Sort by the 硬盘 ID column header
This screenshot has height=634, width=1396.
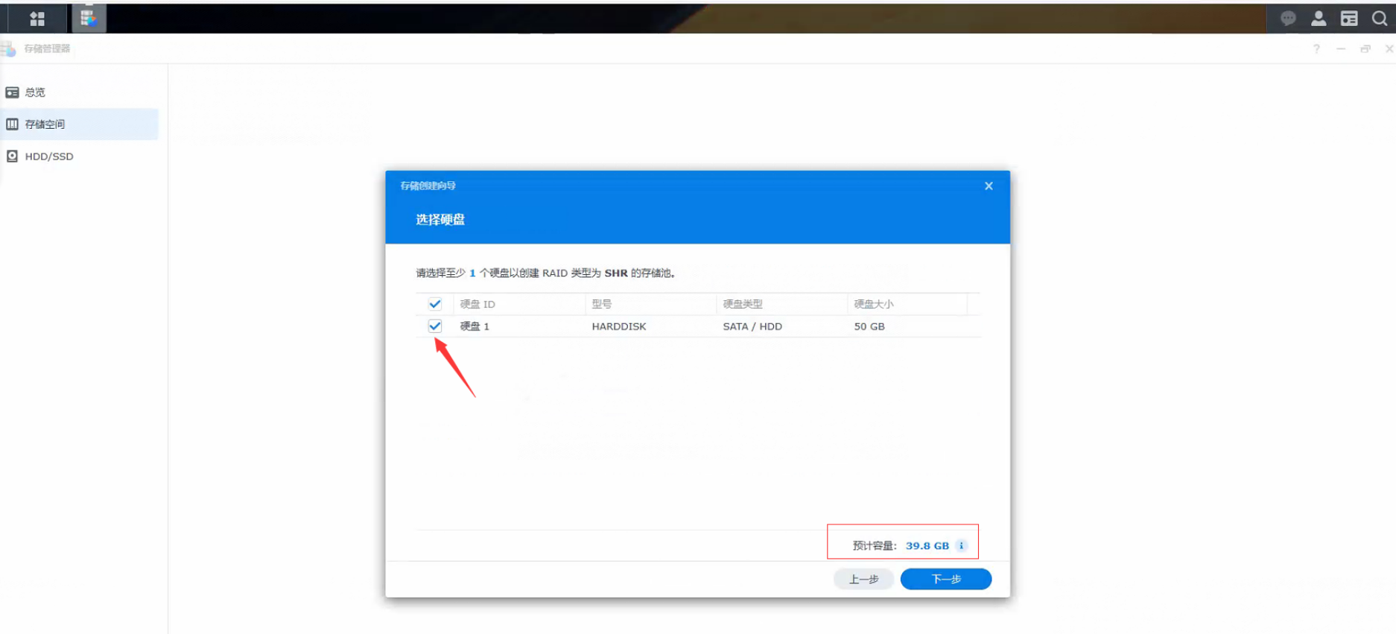click(x=519, y=304)
